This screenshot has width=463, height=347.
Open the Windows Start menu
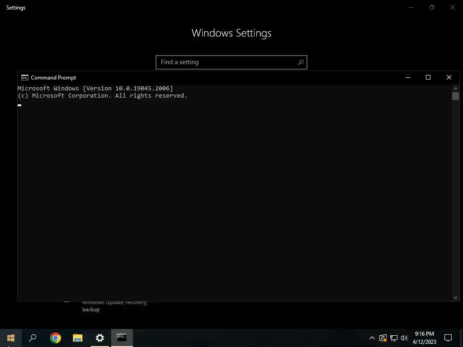(x=11, y=338)
